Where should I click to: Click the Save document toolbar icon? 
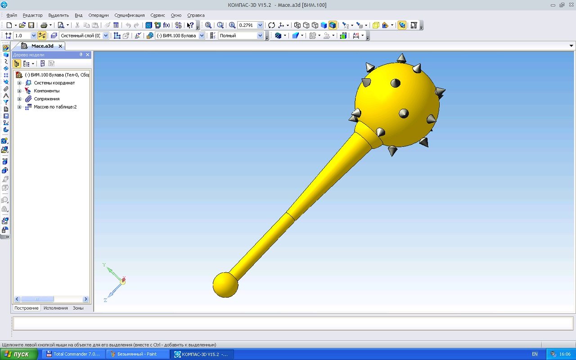click(31, 25)
